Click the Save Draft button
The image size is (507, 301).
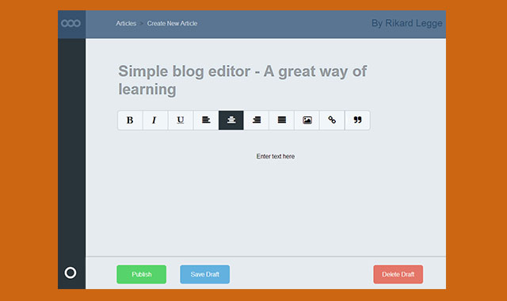[x=205, y=275]
